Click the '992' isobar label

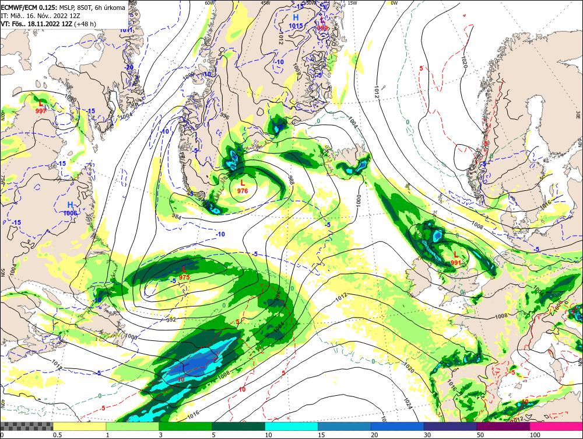click(x=171, y=320)
